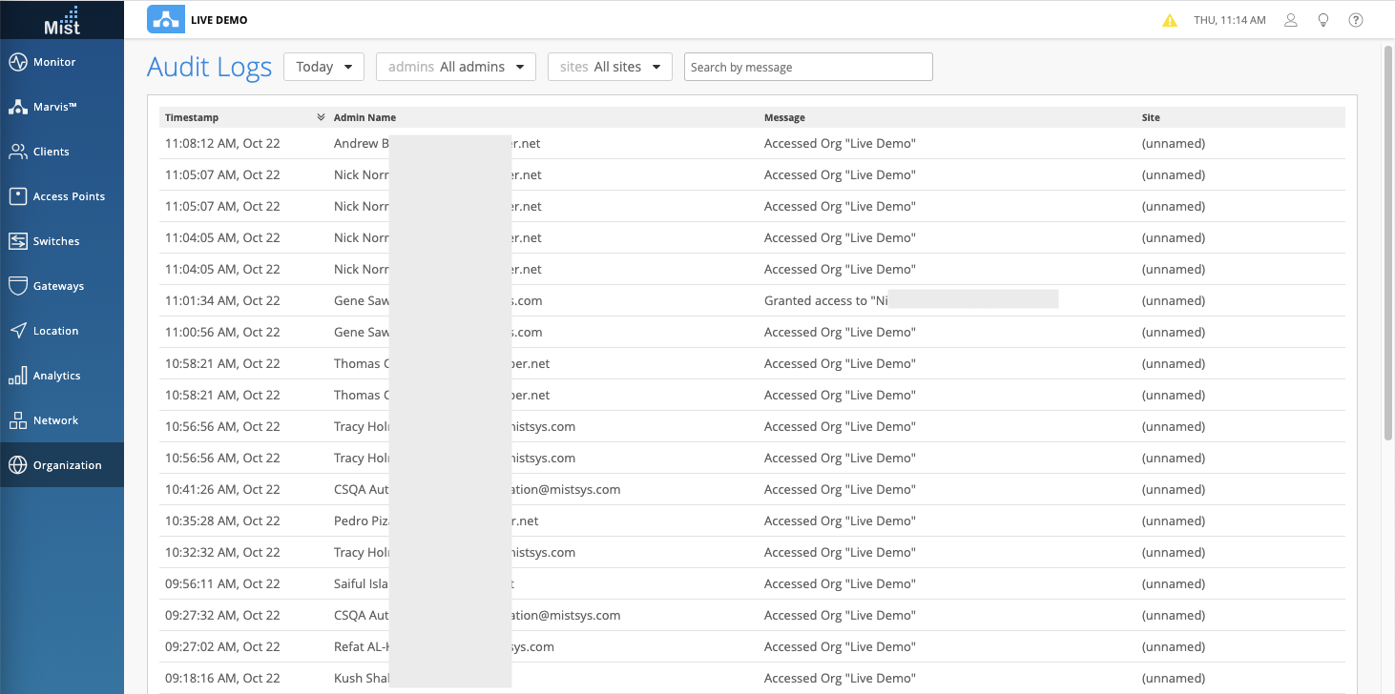Open the help question mark icon
This screenshot has width=1395, height=694.
click(1356, 20)
